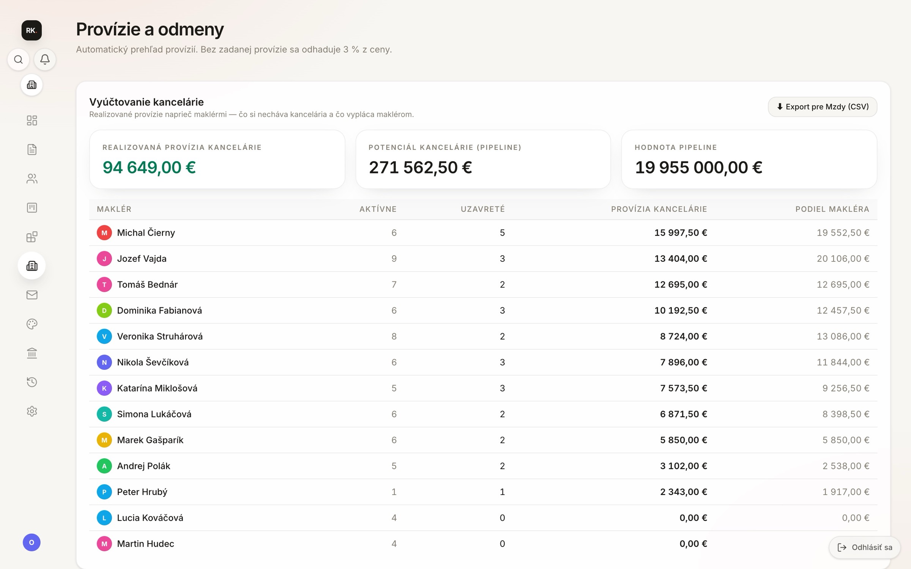The image size is (911, 569).
Task: Export pre Mzdy (CSV) button
Action: (x=823, y=107)
